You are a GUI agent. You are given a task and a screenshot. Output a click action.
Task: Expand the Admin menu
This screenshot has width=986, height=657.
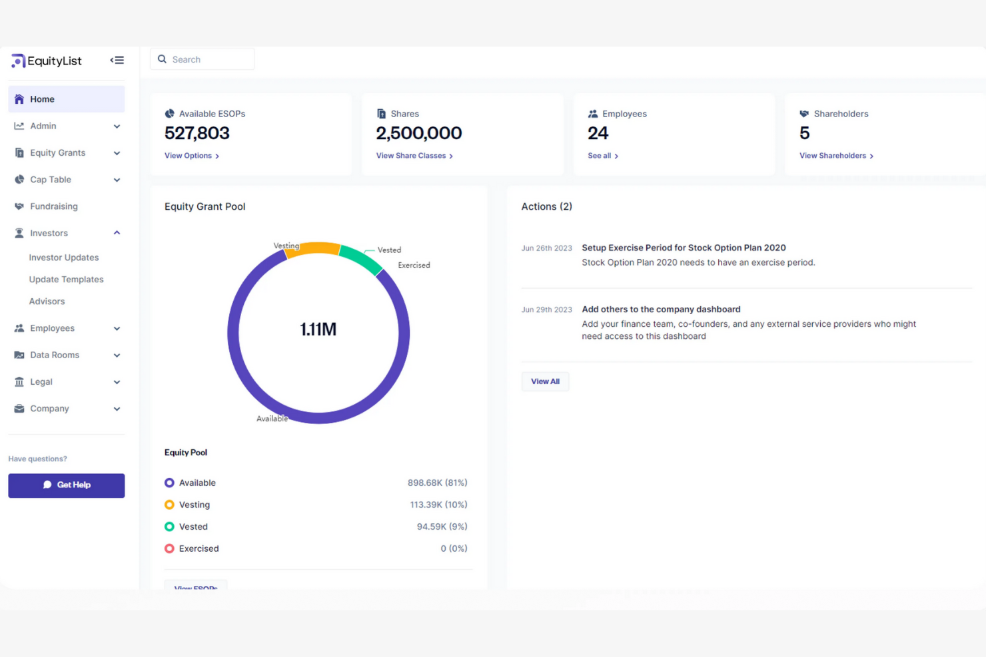[x=117, y=126]
